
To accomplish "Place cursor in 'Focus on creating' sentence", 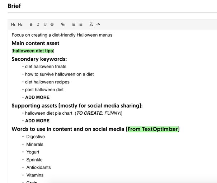I will click(x=62, y=35).
